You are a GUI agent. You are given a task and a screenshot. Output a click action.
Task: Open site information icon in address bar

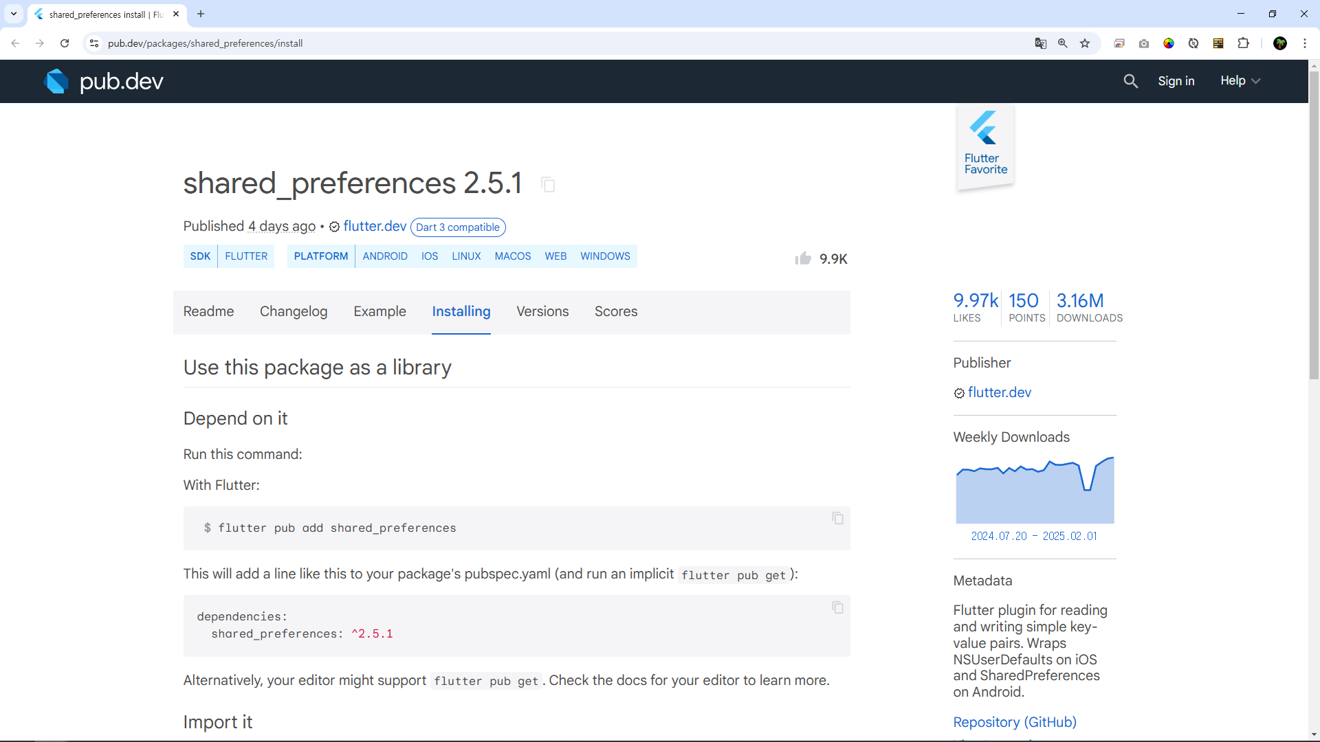tap(94, 43)
